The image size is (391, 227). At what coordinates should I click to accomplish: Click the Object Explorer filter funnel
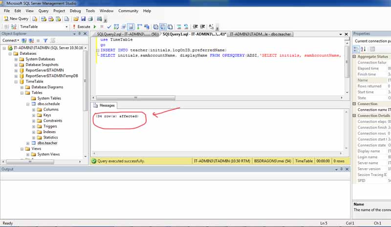point(45,41)
